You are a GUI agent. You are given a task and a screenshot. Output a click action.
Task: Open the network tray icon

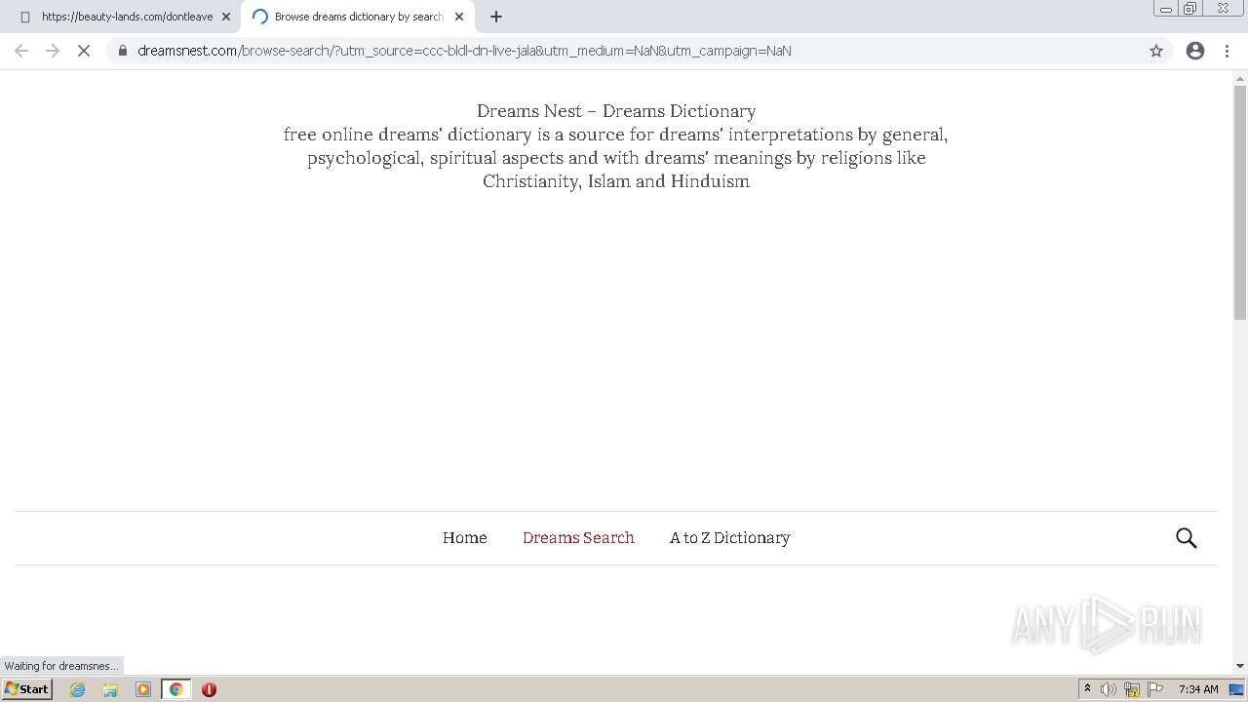point(1132,689)
